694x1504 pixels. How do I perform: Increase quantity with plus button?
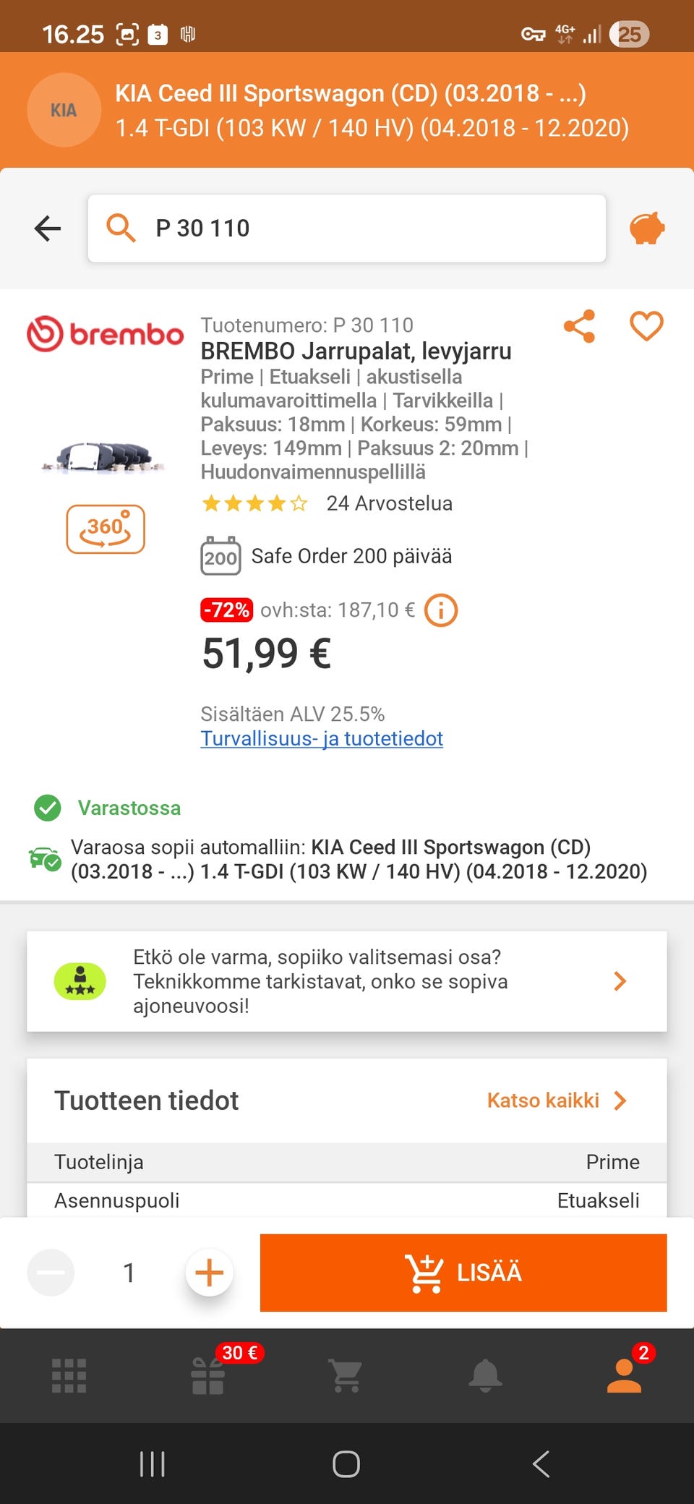tap(210, 1273)
